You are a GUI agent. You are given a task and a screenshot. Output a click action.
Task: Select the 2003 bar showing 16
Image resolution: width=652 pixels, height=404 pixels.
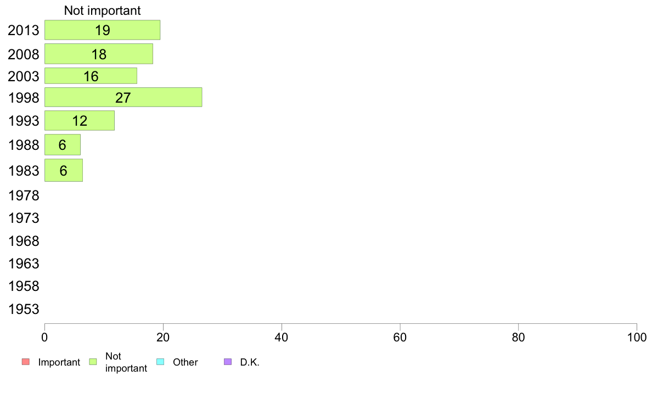tap(91, 76)
